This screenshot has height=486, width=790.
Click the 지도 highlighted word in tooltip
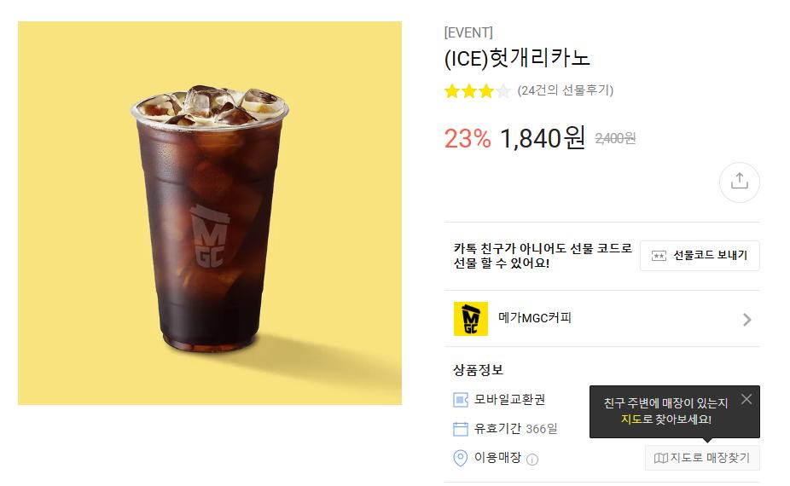tap(631, 419)
